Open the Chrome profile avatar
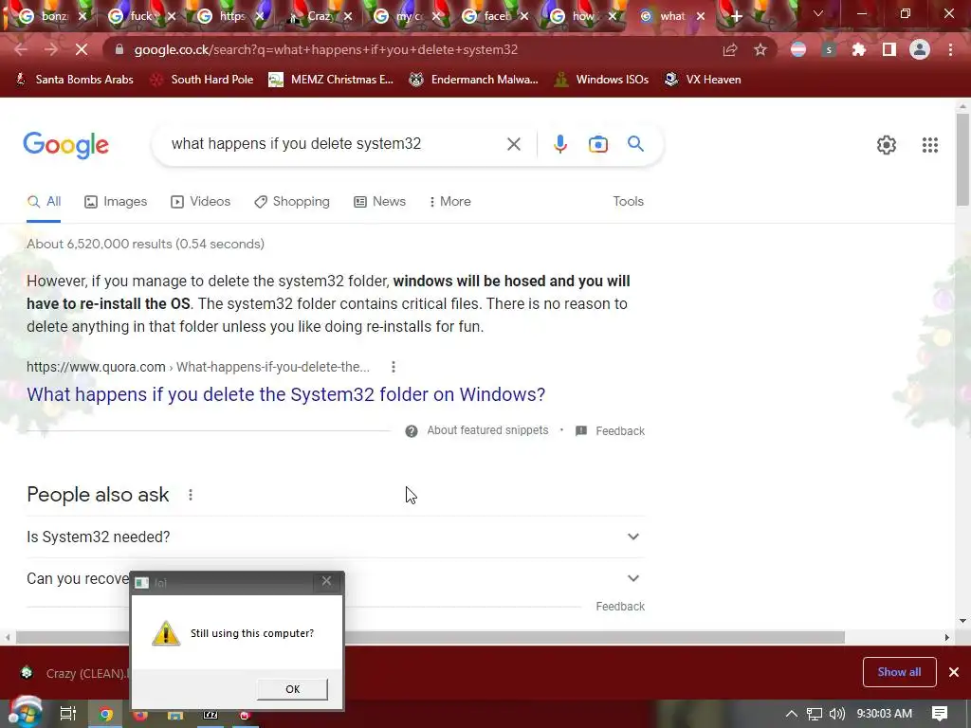Image resolution: width=971 pixels, height=728 pixels. (x=920, y=49)
